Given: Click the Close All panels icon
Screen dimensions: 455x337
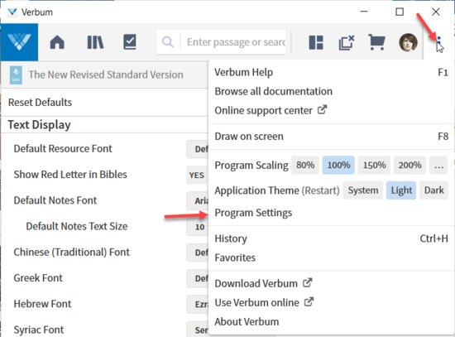Looking at the screenshot, I should pos(347,42).
